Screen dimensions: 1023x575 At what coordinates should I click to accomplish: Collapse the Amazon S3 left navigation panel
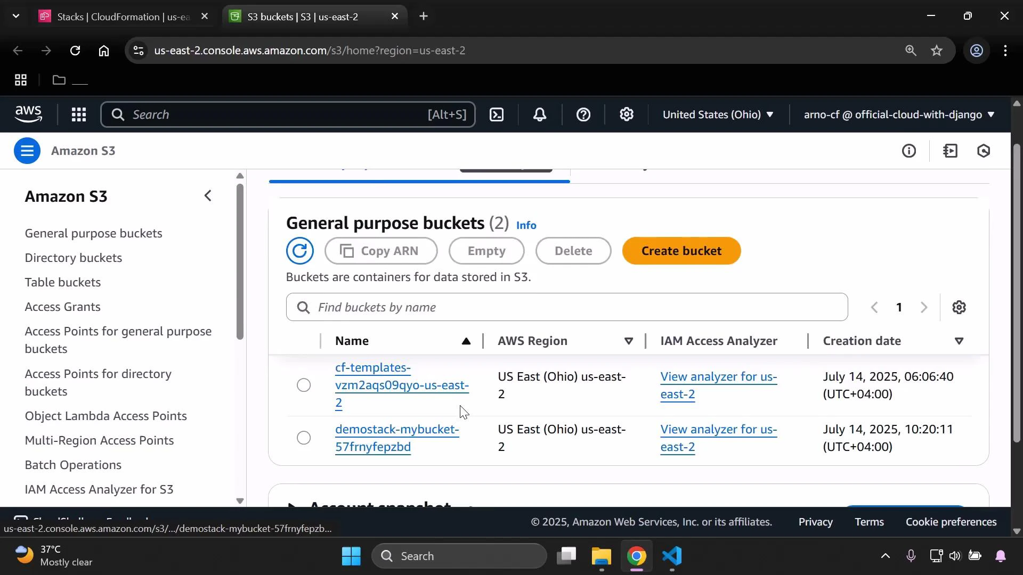click(208, 195)
